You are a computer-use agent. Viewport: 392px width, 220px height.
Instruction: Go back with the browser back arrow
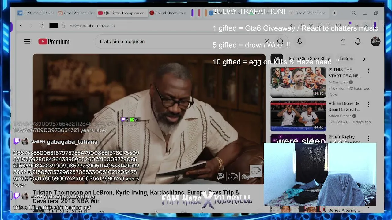point(21,26)
